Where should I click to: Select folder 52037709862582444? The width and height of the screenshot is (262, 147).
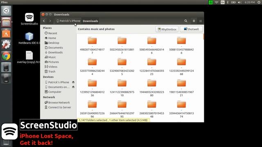[92, 67]
